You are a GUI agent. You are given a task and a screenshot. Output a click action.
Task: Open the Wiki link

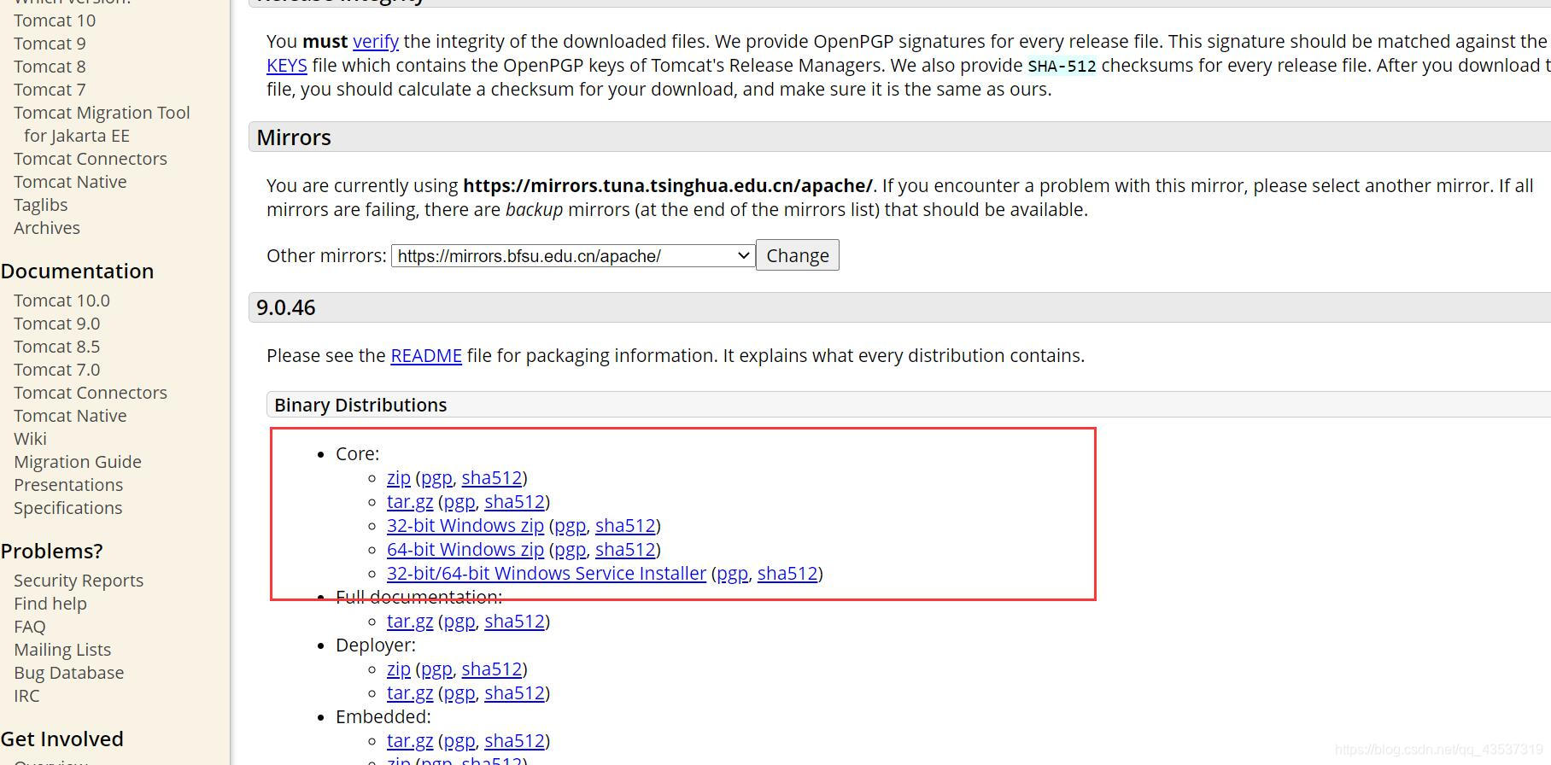[x=30, y=439]
